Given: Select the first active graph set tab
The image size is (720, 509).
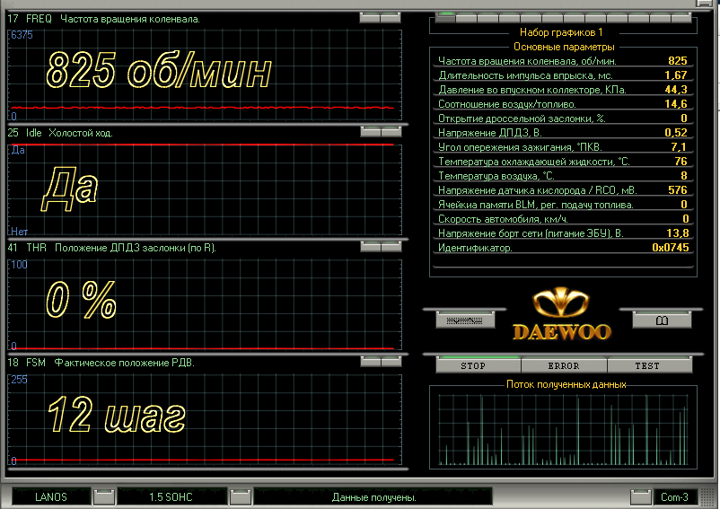Looking at the screenshot, I should click(445, 17).
